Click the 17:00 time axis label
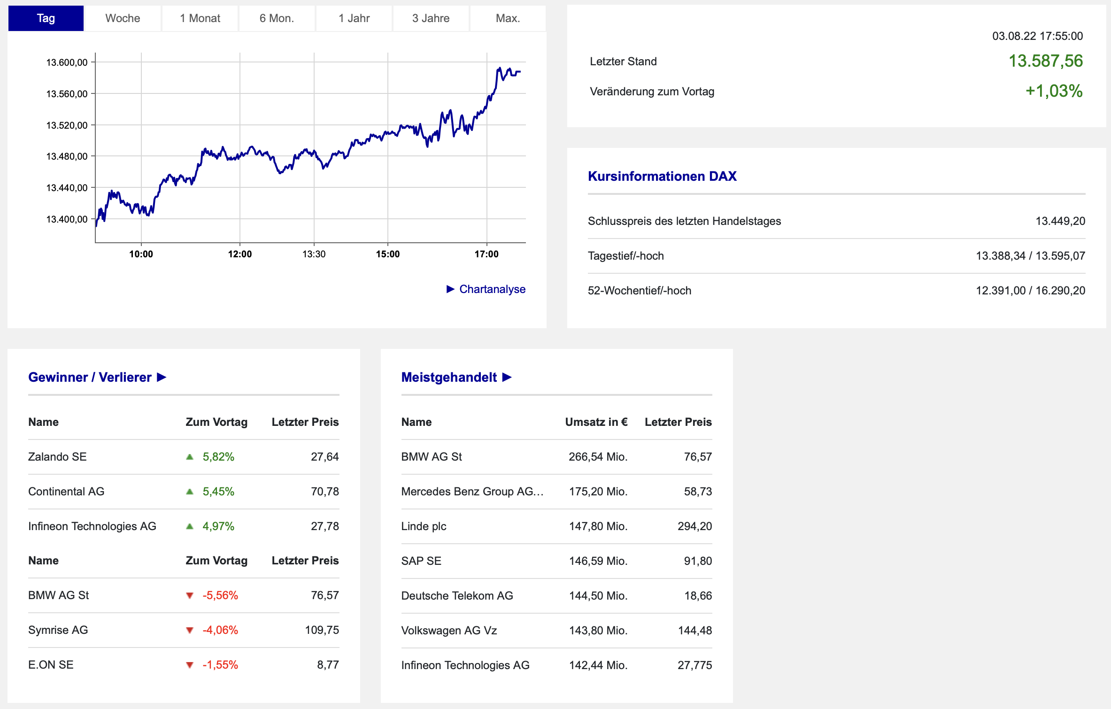This screenshot has width=1111, height=709. point(486,254)
